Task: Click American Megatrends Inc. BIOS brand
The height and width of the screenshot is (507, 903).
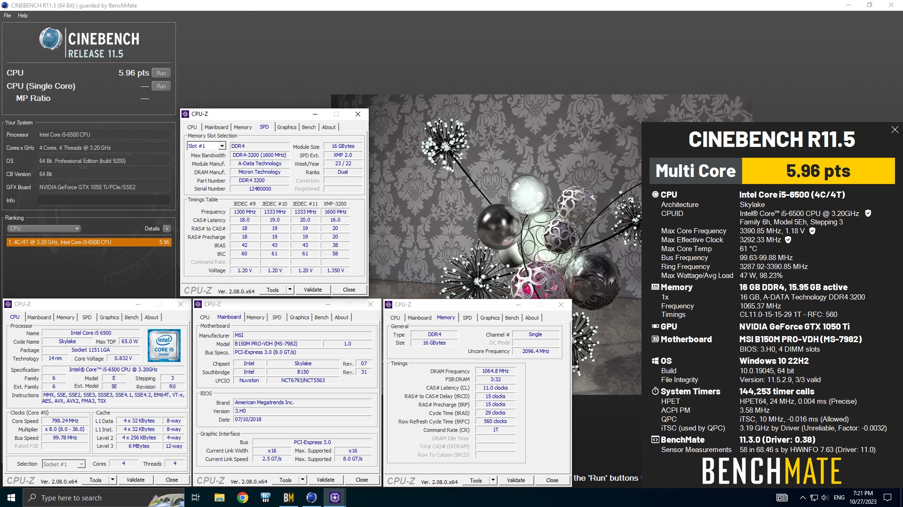Action: 302,402
